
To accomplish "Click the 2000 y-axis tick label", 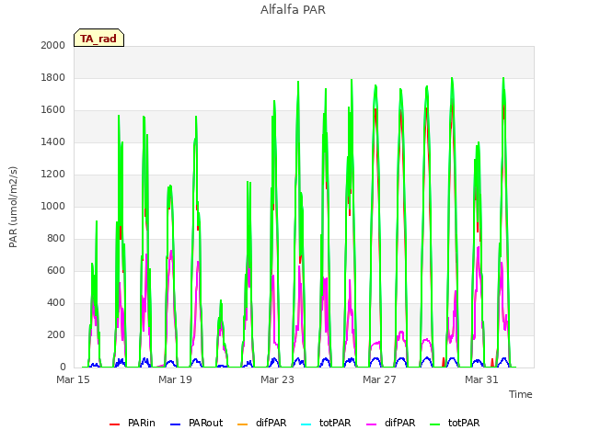I will click(x=53, y=45).
